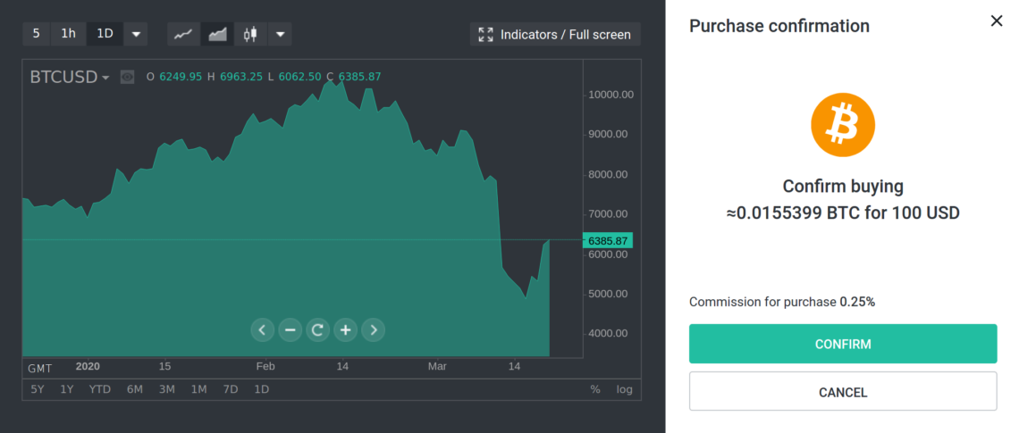Screen dimensions: 1019x433
Task: Open the chart style dropdown arrow
Action: tap(281, 34)
